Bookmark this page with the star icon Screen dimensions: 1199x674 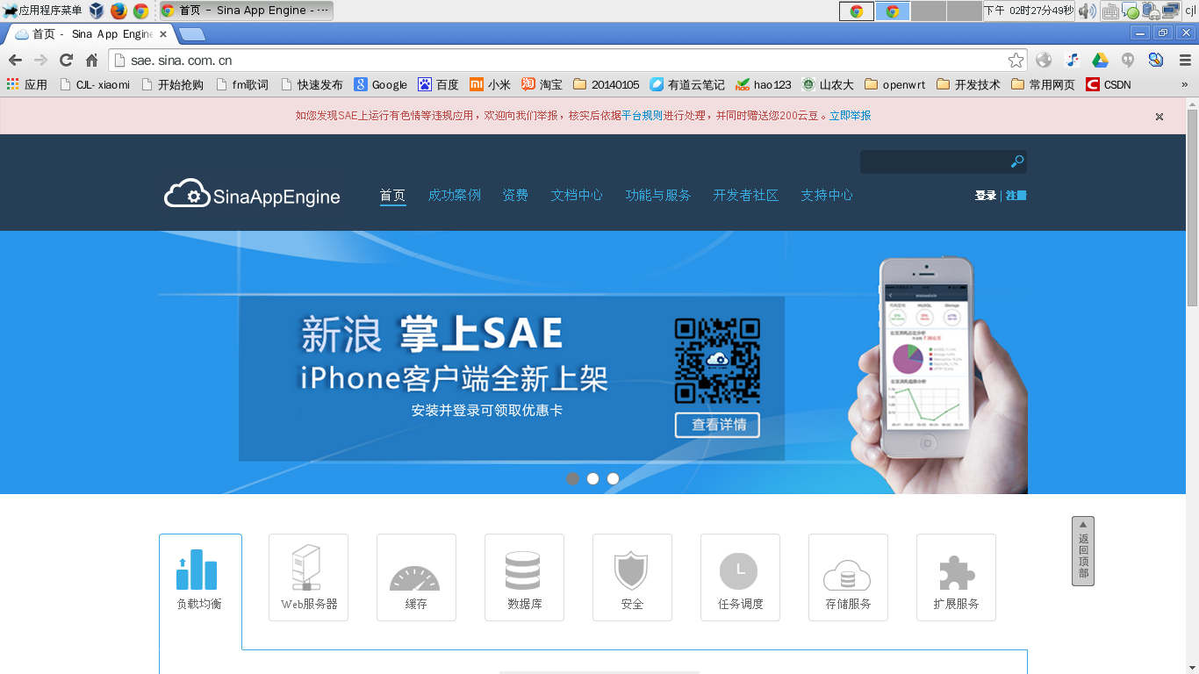[x=1016, y=60]
